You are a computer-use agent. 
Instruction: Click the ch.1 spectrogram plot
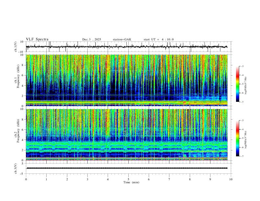point(126,80)
